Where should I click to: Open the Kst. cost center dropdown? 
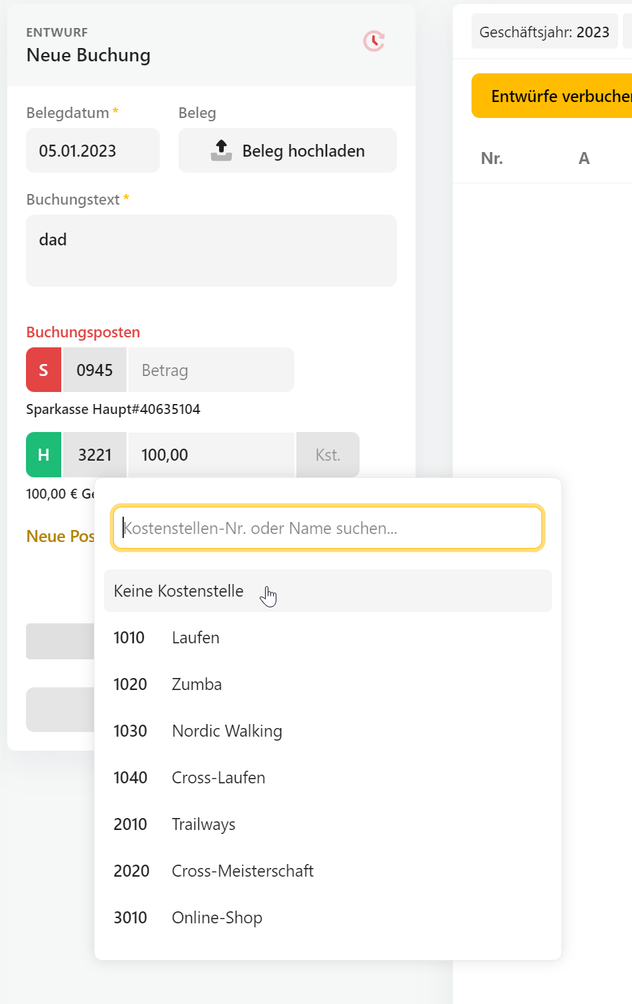(328, 455)
